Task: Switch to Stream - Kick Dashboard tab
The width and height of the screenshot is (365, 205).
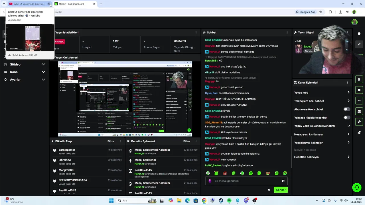Action: coord(75,4)
